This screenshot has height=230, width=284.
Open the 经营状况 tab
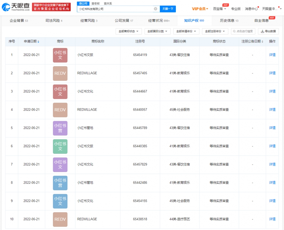159,21
